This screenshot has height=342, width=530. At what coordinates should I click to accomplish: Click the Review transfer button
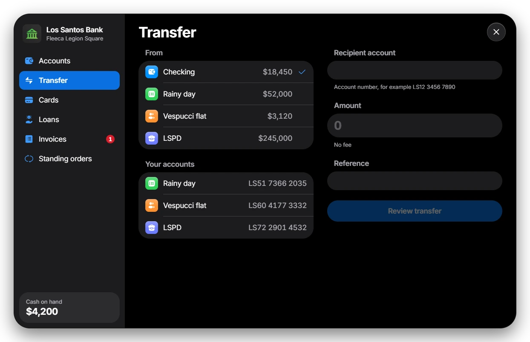click(415, 211)
